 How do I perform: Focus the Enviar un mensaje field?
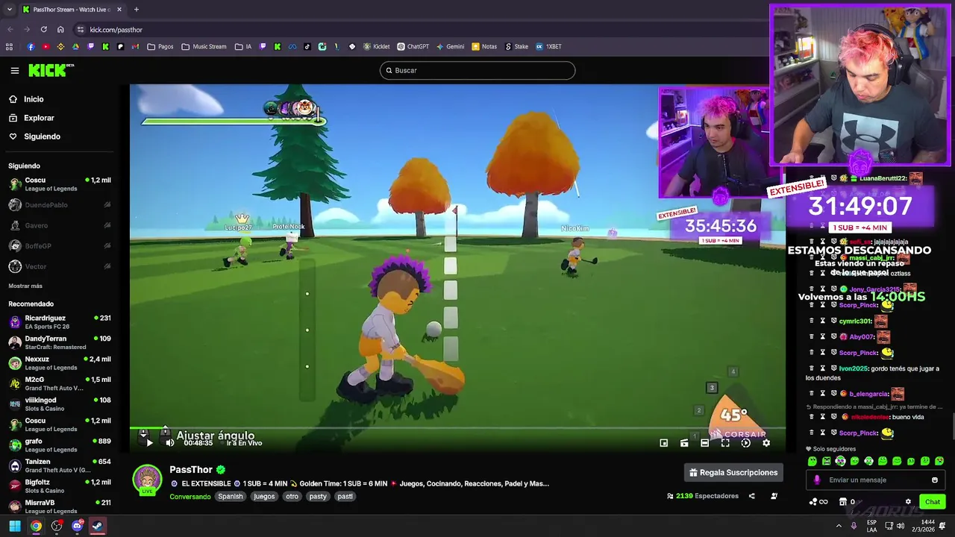click(875, 480)
